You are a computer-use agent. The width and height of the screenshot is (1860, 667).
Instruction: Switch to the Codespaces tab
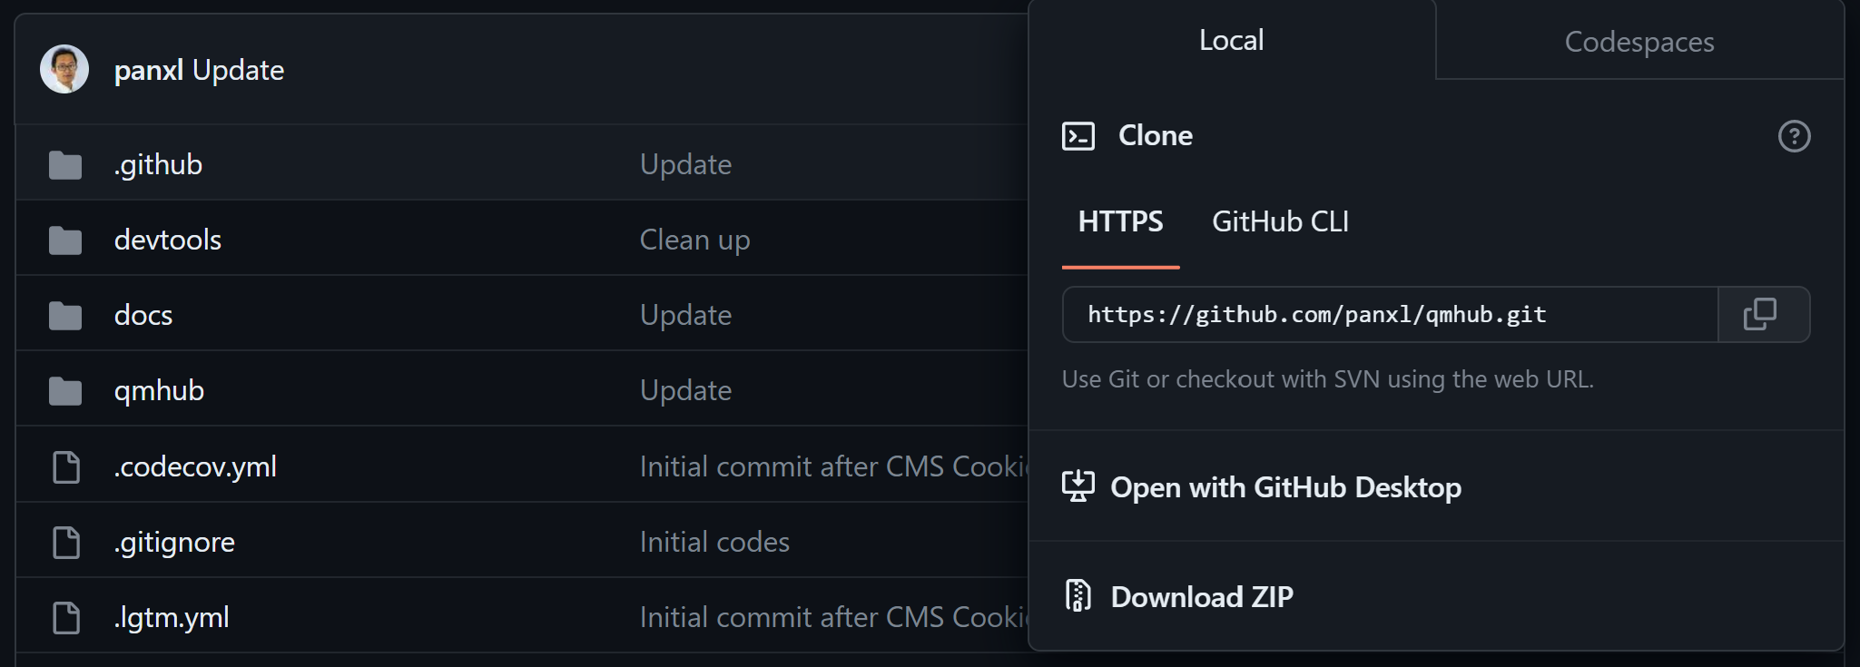tap(1639, 41)
